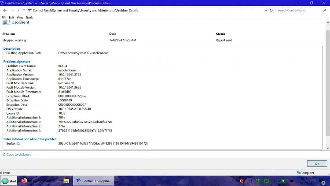The width and height of the screenshot is (330, 186).
Task: Click the Problem signature section heading
Action: tap(17, 62)
